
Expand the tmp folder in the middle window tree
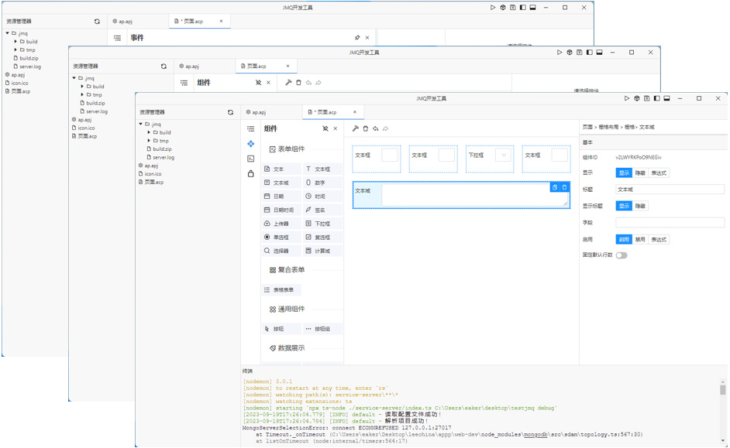coord(82,95)
